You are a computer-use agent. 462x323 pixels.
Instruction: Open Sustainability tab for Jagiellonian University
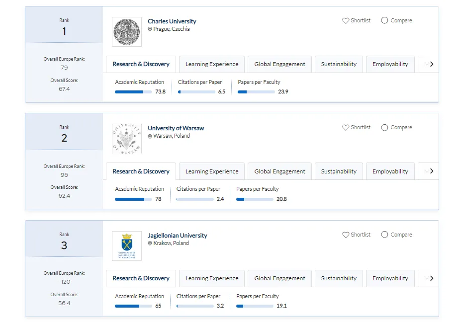(339, 278)
